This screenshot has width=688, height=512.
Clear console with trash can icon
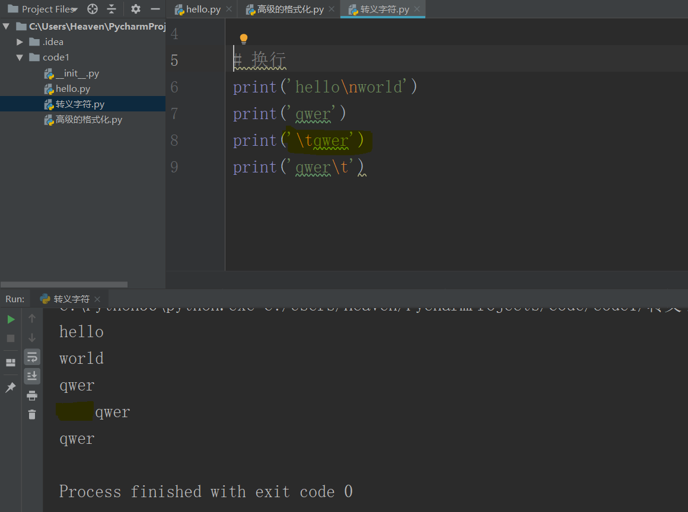[x=32, y=414]
